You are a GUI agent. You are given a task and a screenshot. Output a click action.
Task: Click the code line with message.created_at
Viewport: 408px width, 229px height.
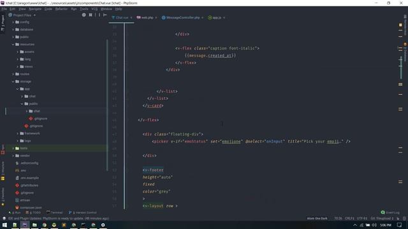[x=210, y=55]
